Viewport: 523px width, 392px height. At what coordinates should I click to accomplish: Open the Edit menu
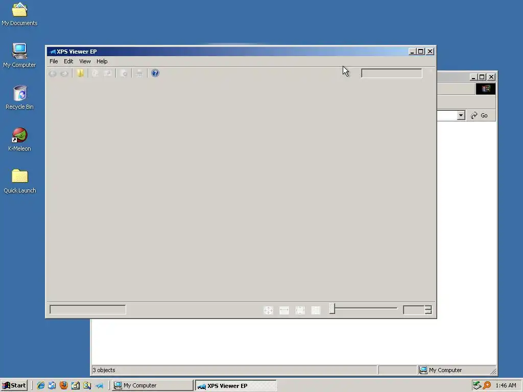68,61
